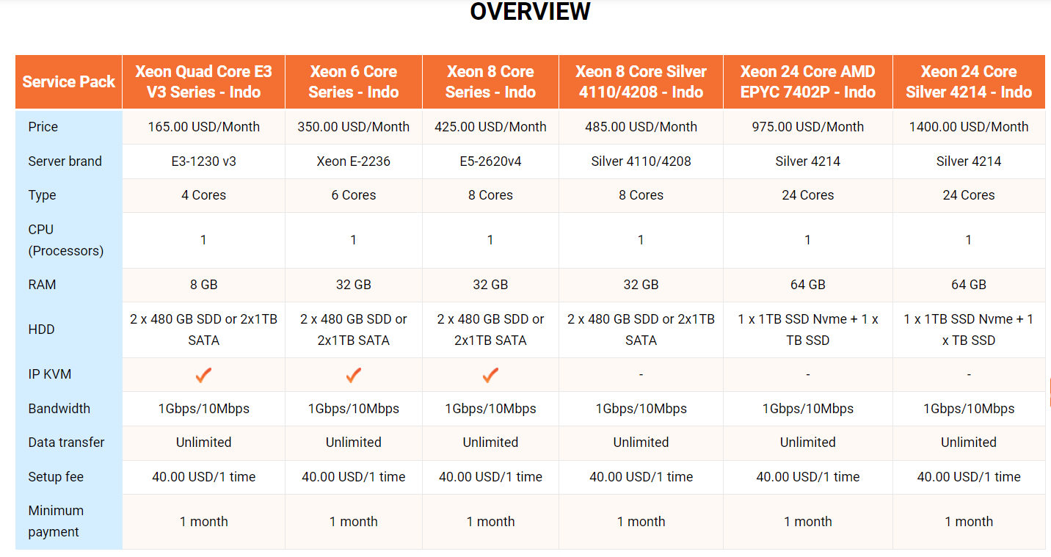This screenshot has height=557, width=1051.
Task: Open the Xeon 24 Core Silver 4214 plan header
Action: point(969,81)
